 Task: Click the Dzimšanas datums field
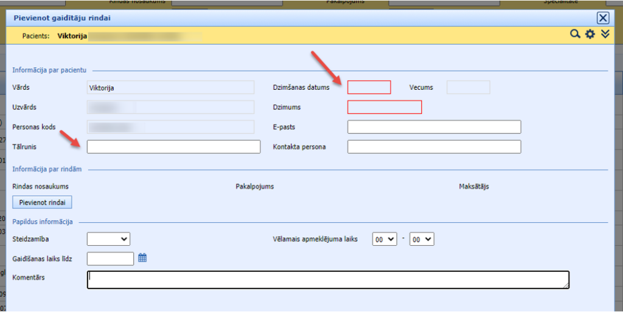point(369,87)
